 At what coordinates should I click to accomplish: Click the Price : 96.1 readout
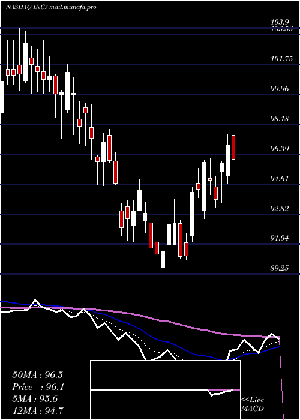click(37, 387)
